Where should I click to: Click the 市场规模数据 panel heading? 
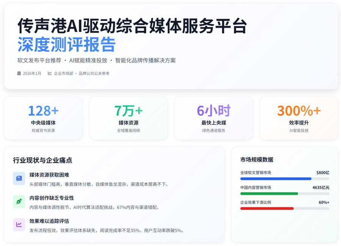pos(257,160)
